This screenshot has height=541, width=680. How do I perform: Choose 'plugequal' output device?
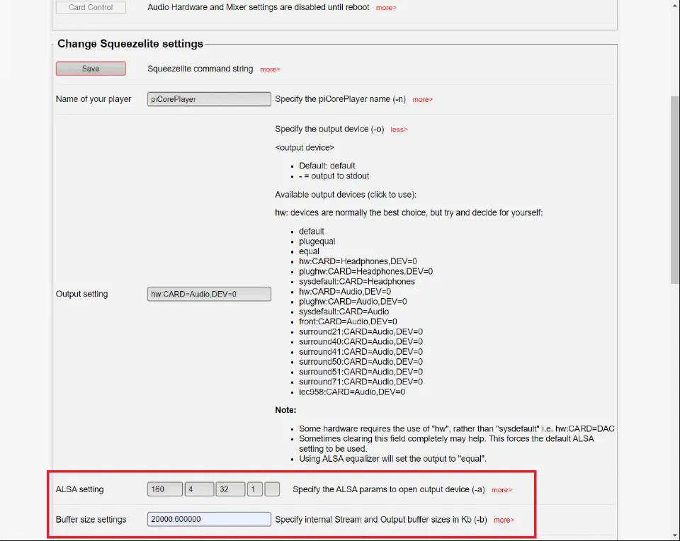[317, 241]
